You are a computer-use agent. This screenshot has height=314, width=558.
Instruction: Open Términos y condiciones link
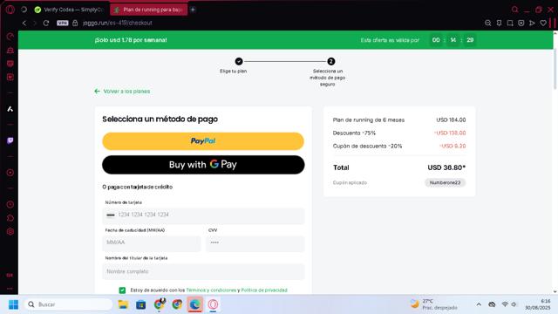pyautogui.click(x=211, y=290)
